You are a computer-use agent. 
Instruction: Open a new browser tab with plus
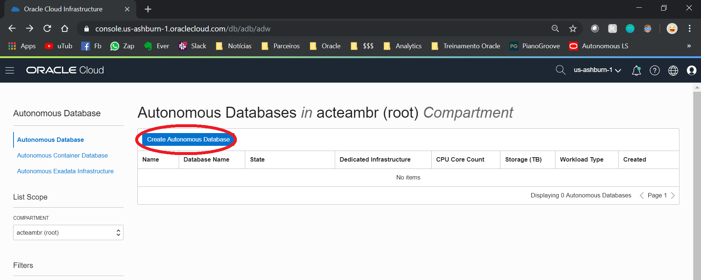tap(148, 9)
